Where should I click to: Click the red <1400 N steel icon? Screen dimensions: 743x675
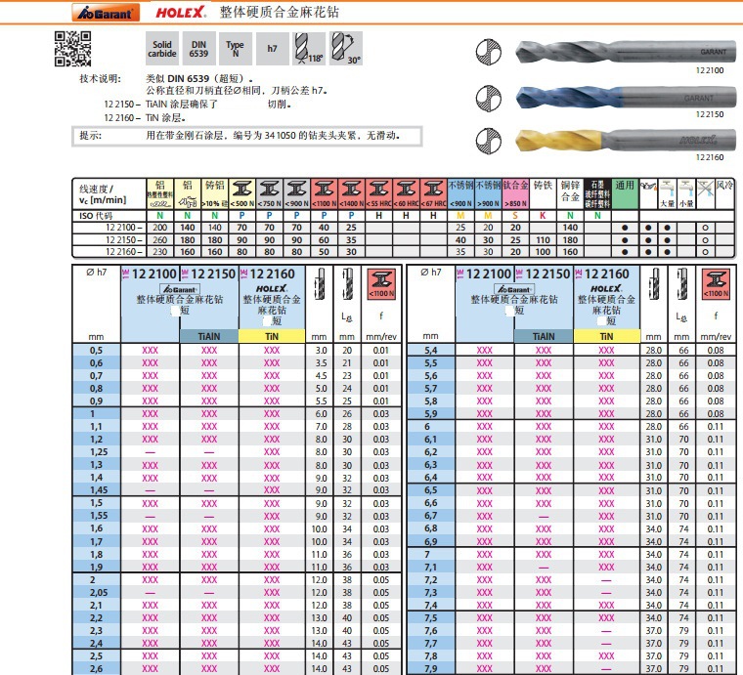351,193
